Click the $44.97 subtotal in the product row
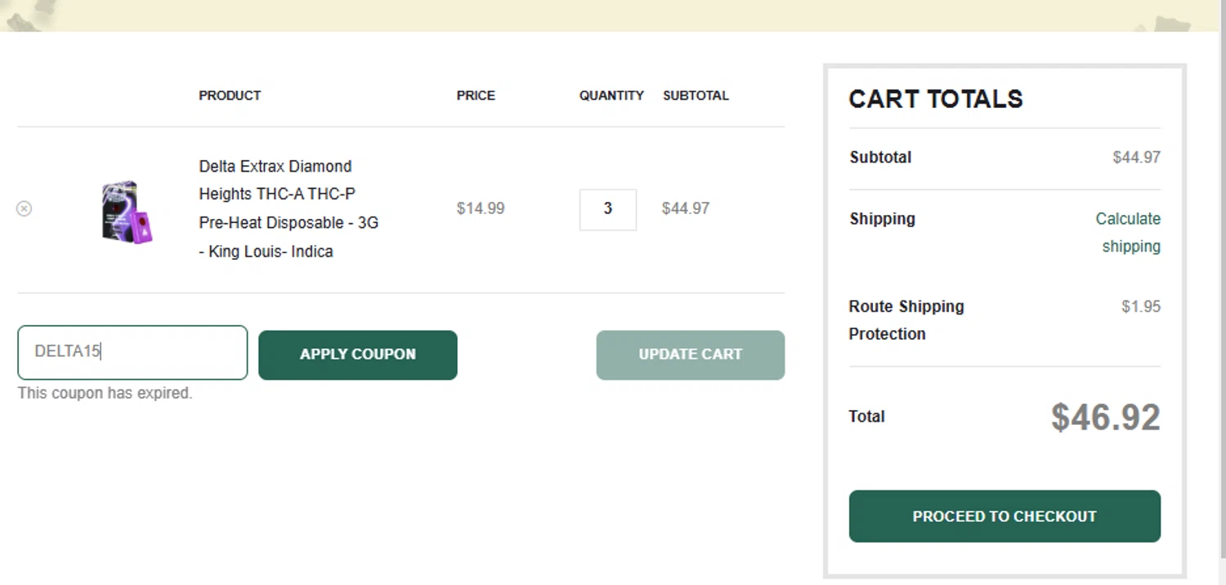Viewport: 1226px width, 585px height. point(686,208)
